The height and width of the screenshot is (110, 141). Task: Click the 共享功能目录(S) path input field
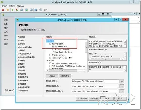(95, 86)
